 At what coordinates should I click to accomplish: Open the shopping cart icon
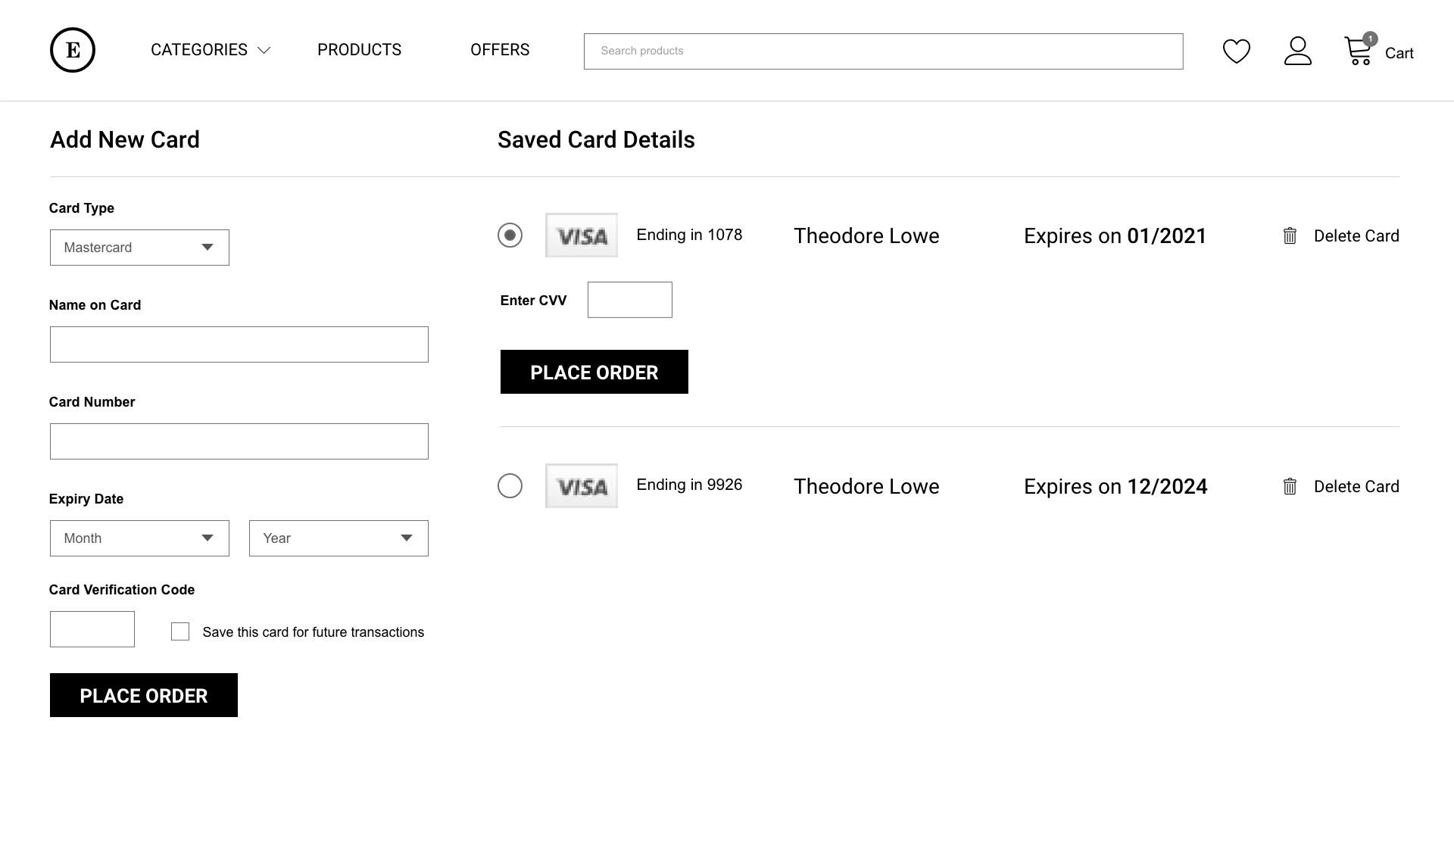1359,51
